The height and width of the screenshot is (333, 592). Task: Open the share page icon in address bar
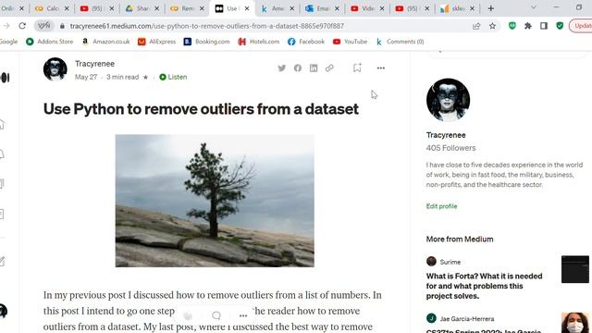coord(476,26)
